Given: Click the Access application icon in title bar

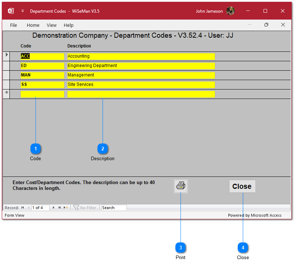Looking at the screenshot, I should [11, 11].
